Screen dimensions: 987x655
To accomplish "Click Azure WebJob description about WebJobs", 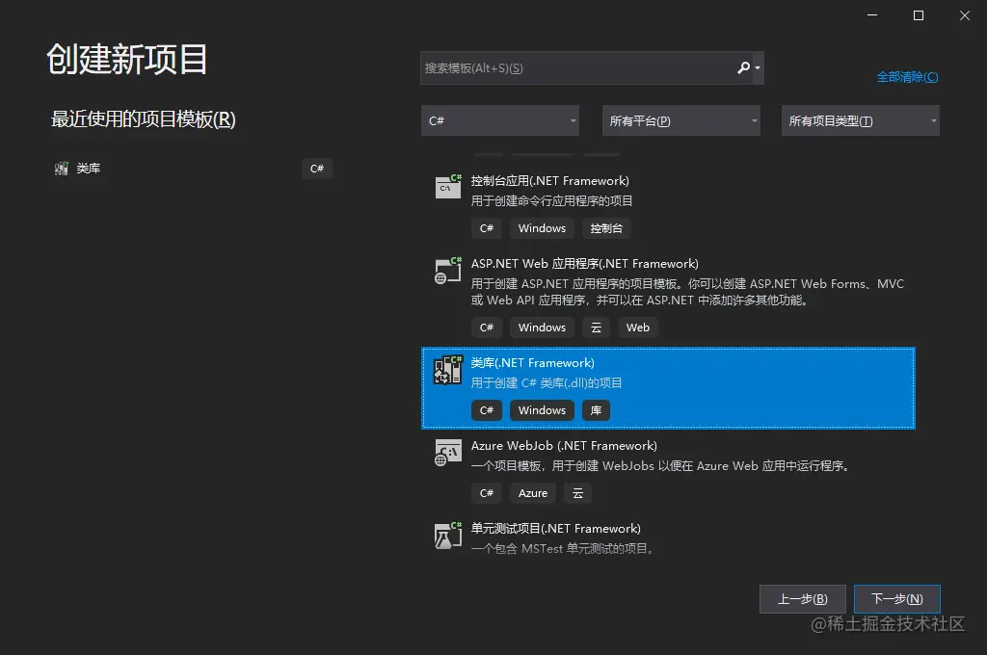I will pos(662,465).
